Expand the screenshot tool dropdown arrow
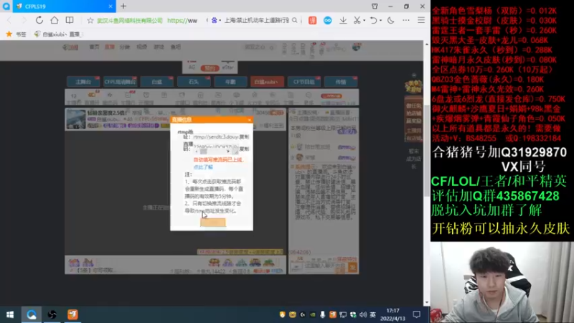 (364, 21)
